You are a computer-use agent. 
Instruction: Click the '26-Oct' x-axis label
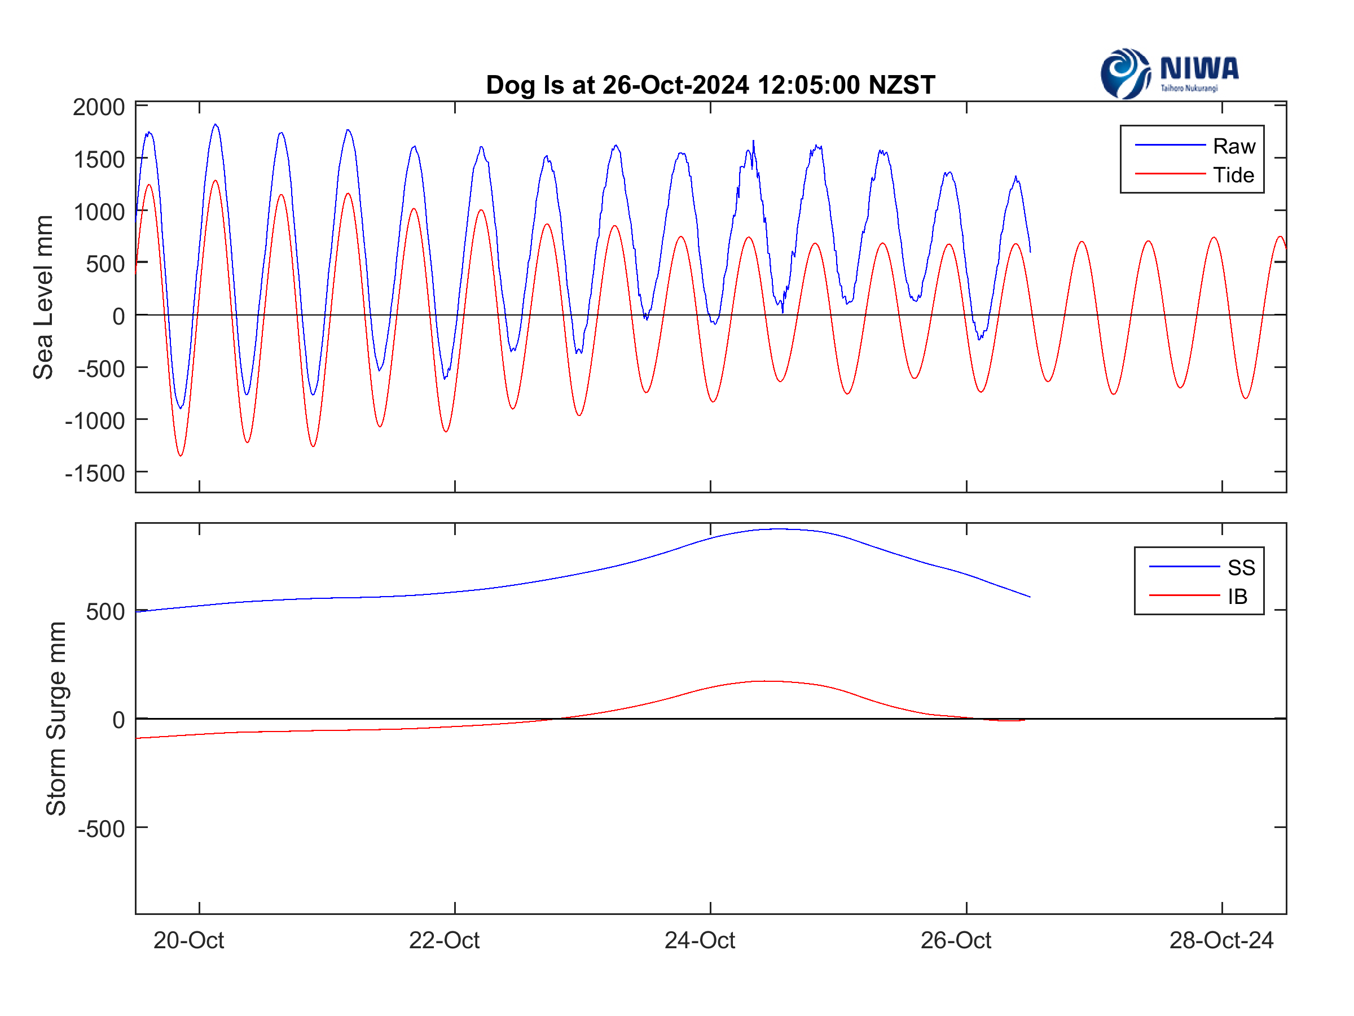956,940
